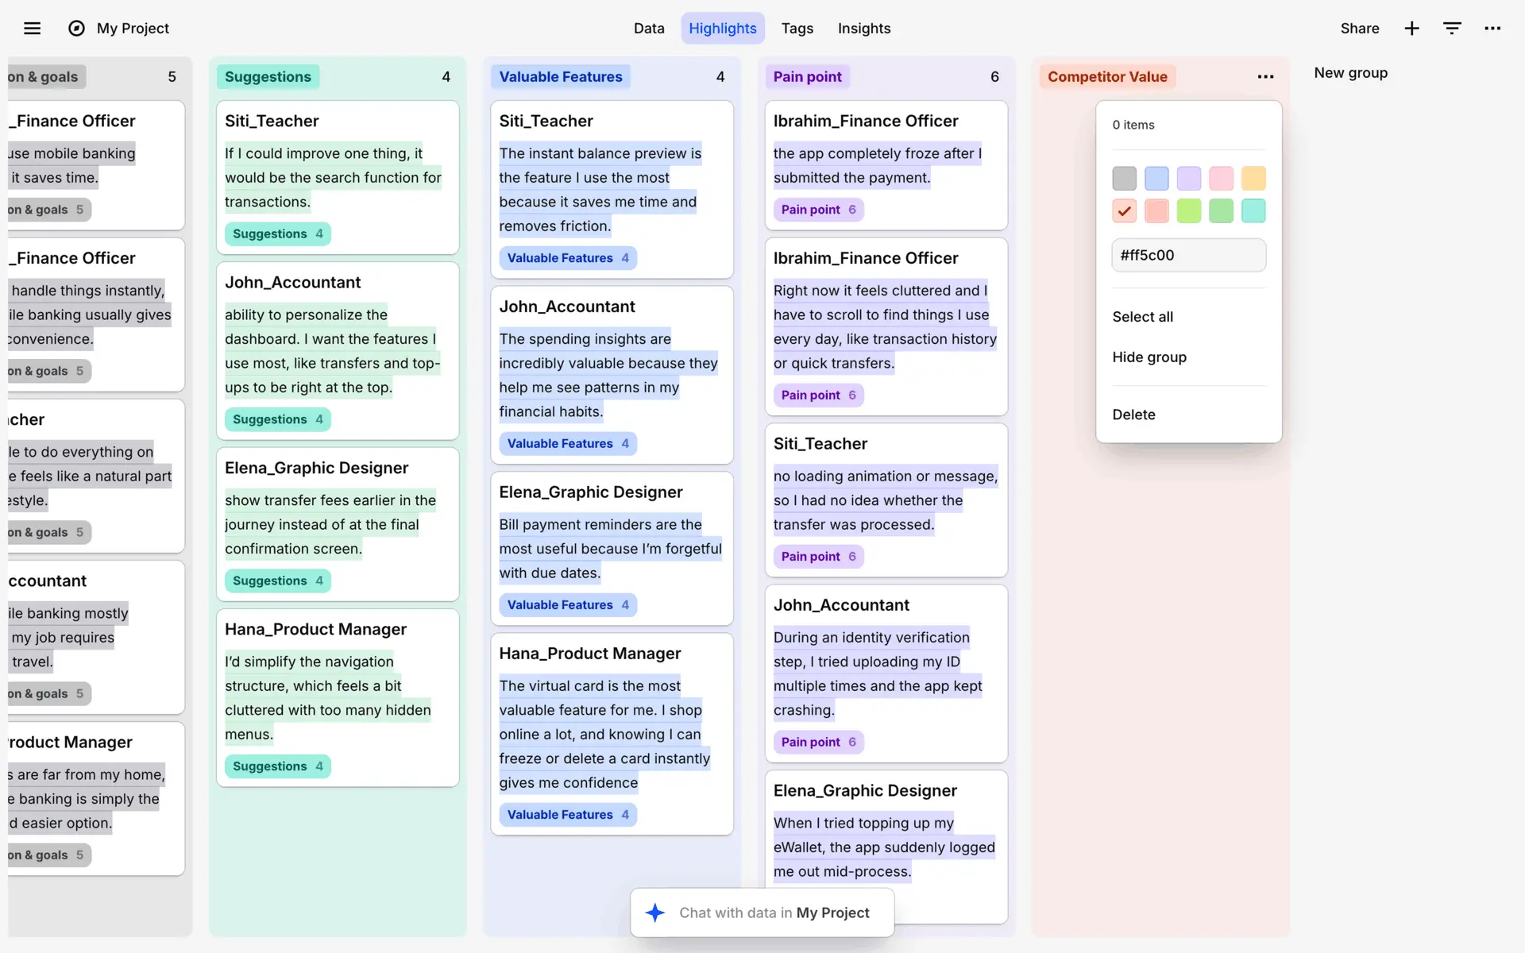This screenshot has height=953, width=1525.
Task: Click the blue sparkle chat icon
Action: tap(655, 912)
